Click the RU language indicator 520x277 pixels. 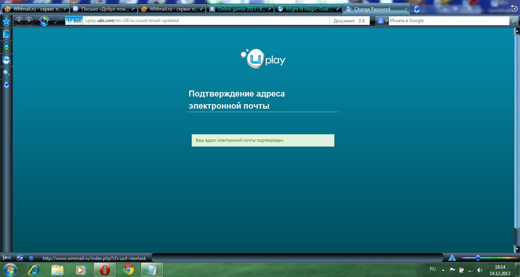pos(433,269)
